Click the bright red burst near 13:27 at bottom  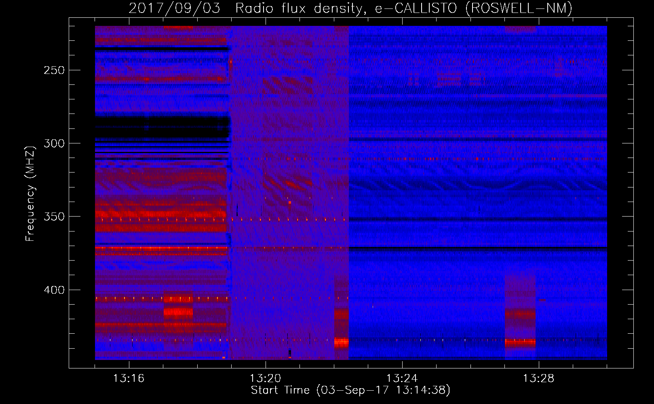coord(520,343)
